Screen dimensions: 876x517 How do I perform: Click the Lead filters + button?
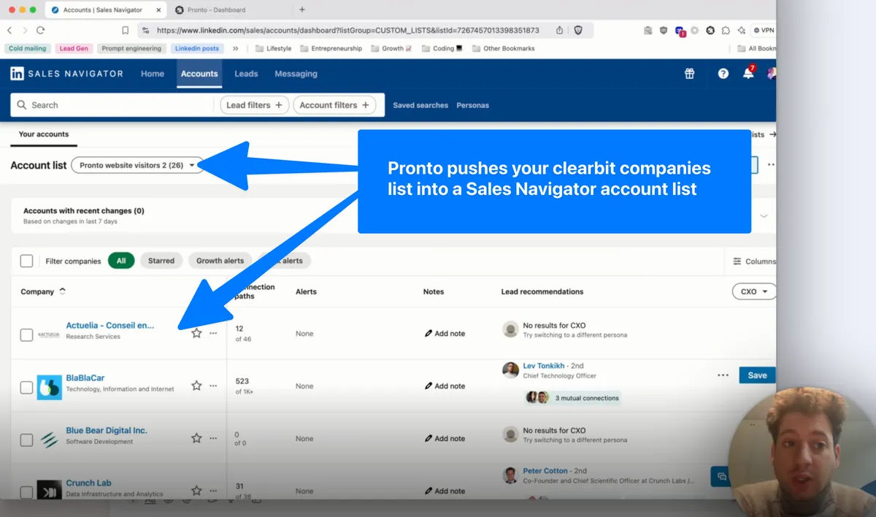pos(254,105)
